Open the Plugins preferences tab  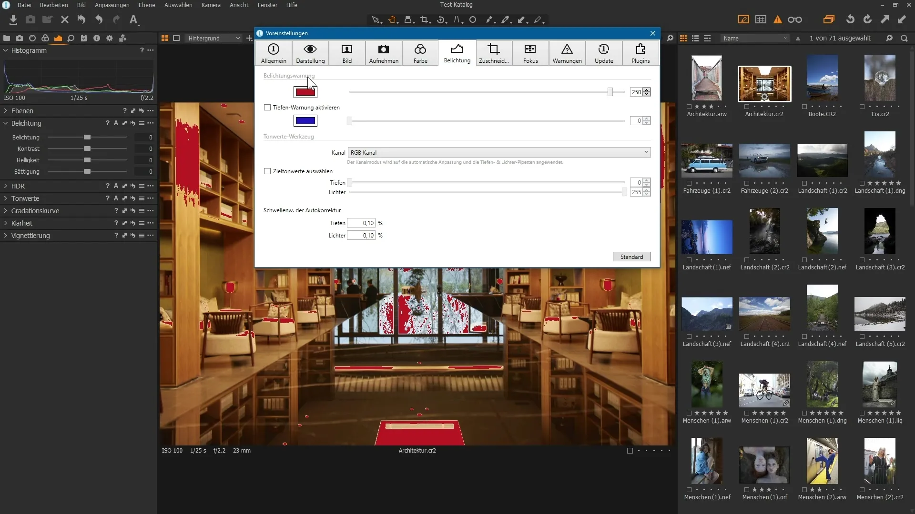[640, 53]
